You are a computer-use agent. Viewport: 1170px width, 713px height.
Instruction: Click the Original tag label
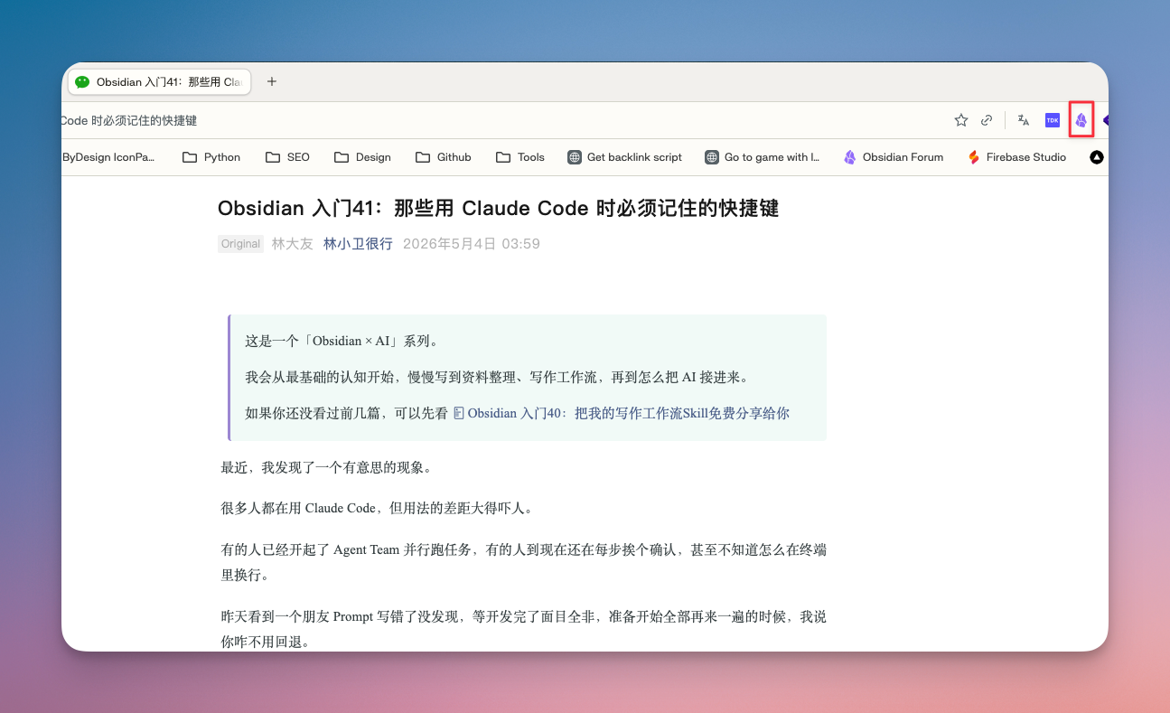[x=241, y=244]
